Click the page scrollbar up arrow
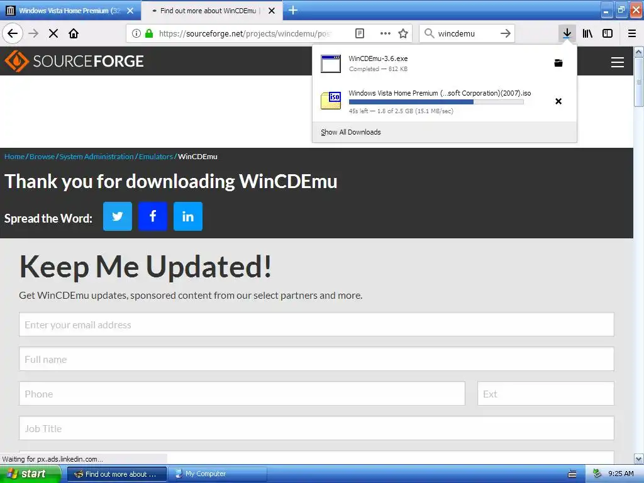 pyautogui.click(x=639, y=52)
